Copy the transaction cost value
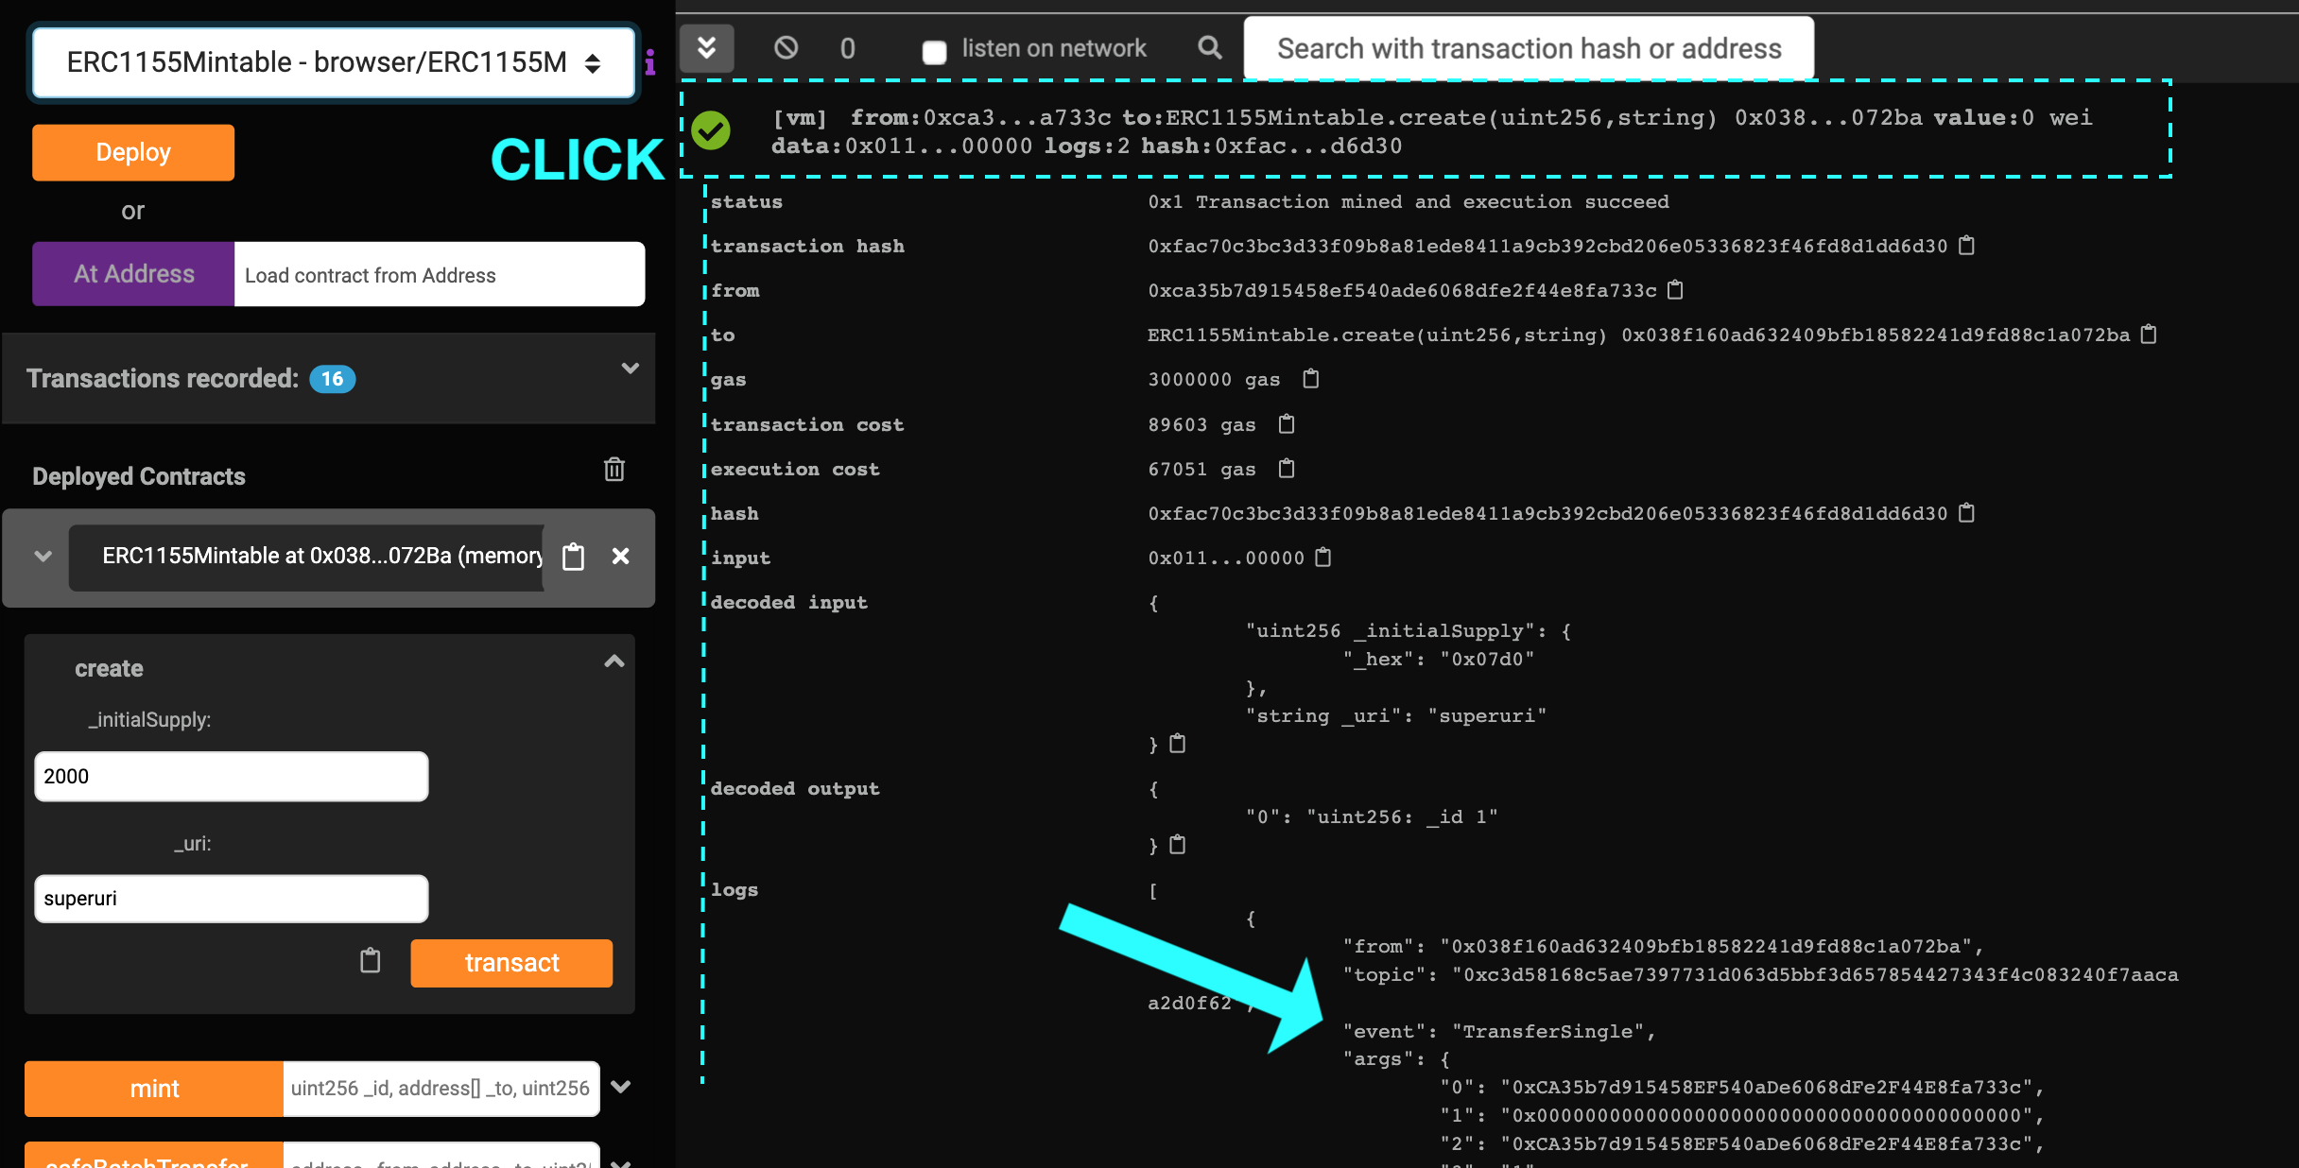The height and width of the screenshot is (1168, 2299). 1286,424
